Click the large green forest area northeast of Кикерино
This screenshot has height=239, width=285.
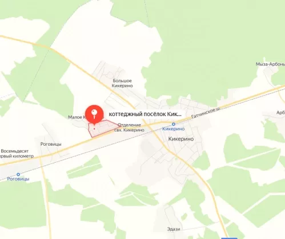(210, 47)
